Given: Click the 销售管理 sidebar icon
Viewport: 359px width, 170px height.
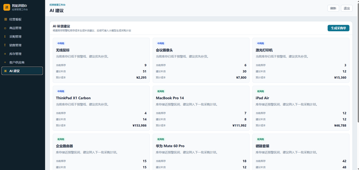Looking at the screenshot, I should point(5,45).
